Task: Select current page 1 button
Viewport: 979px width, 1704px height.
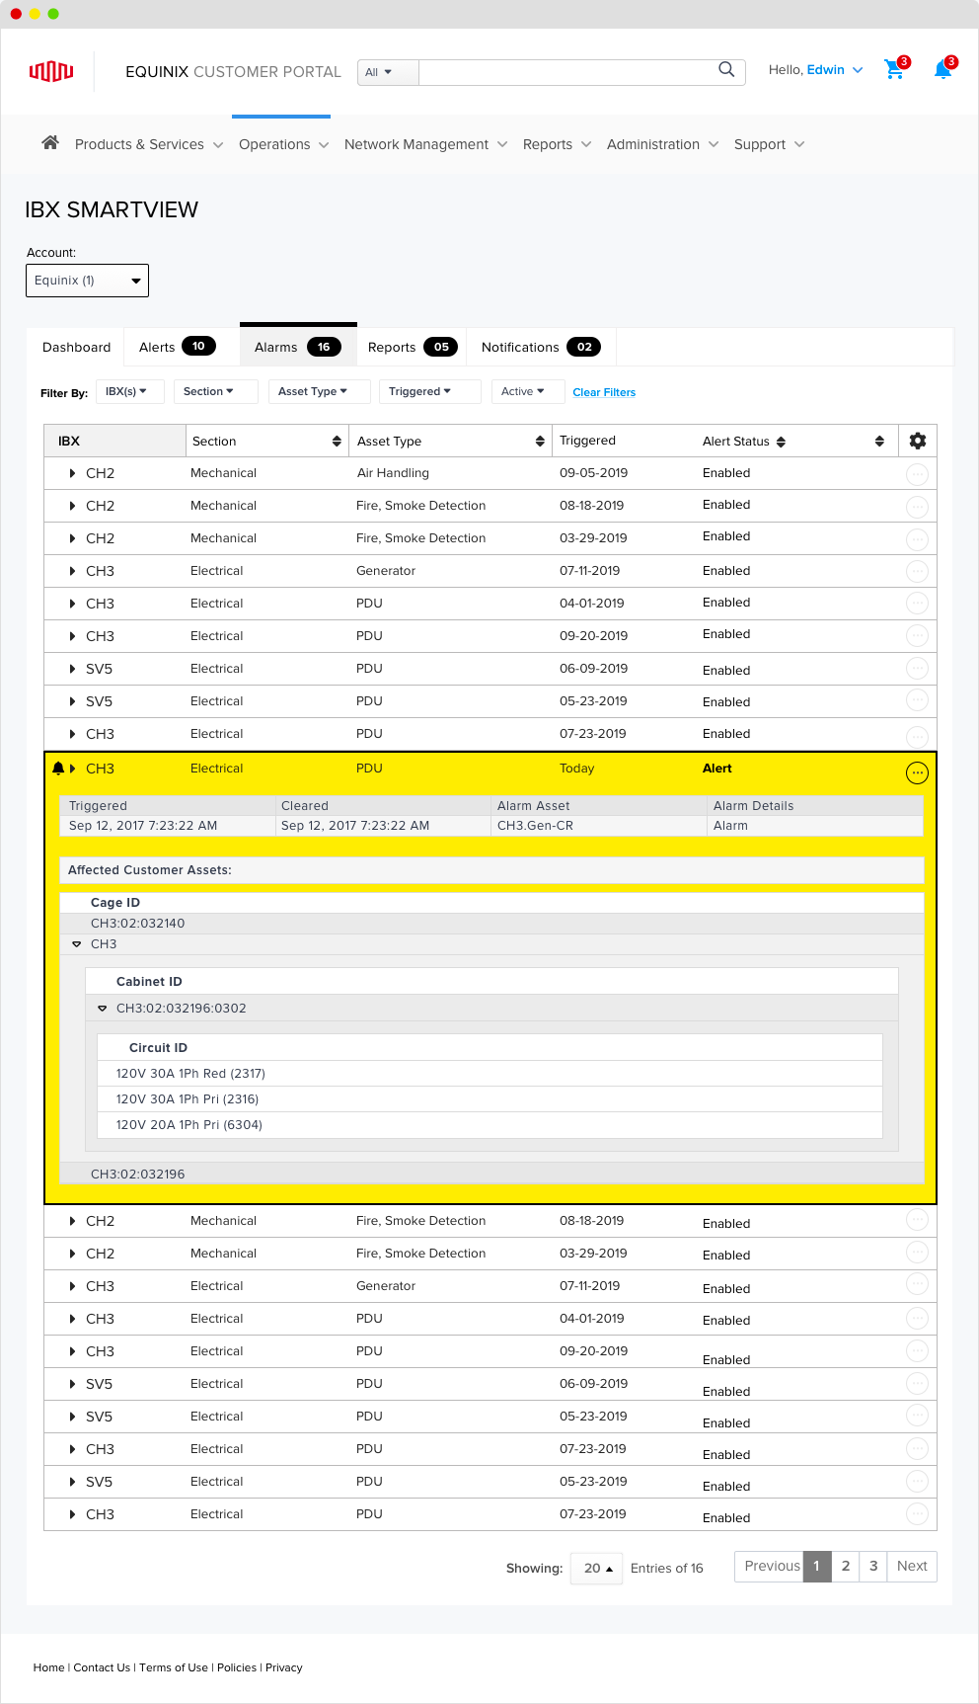Action: (817, 1566)
